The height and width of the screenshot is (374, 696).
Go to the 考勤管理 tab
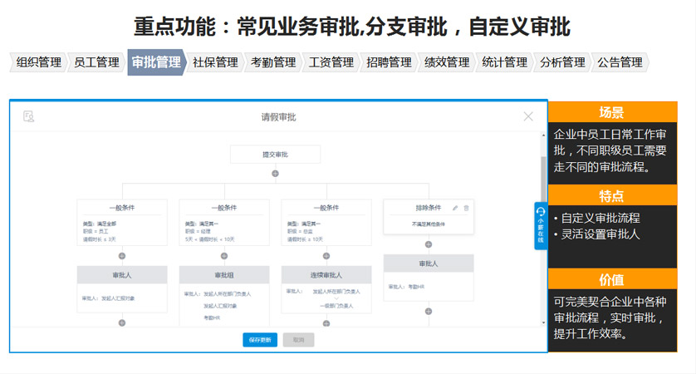click(272, 62)
